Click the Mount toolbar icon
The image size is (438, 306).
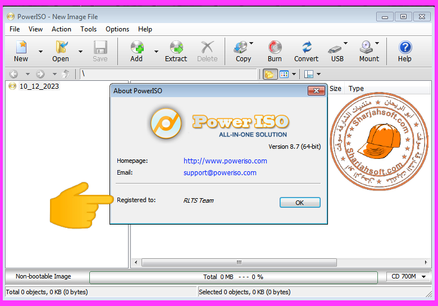pyautogui.click(x=366, y=47)
